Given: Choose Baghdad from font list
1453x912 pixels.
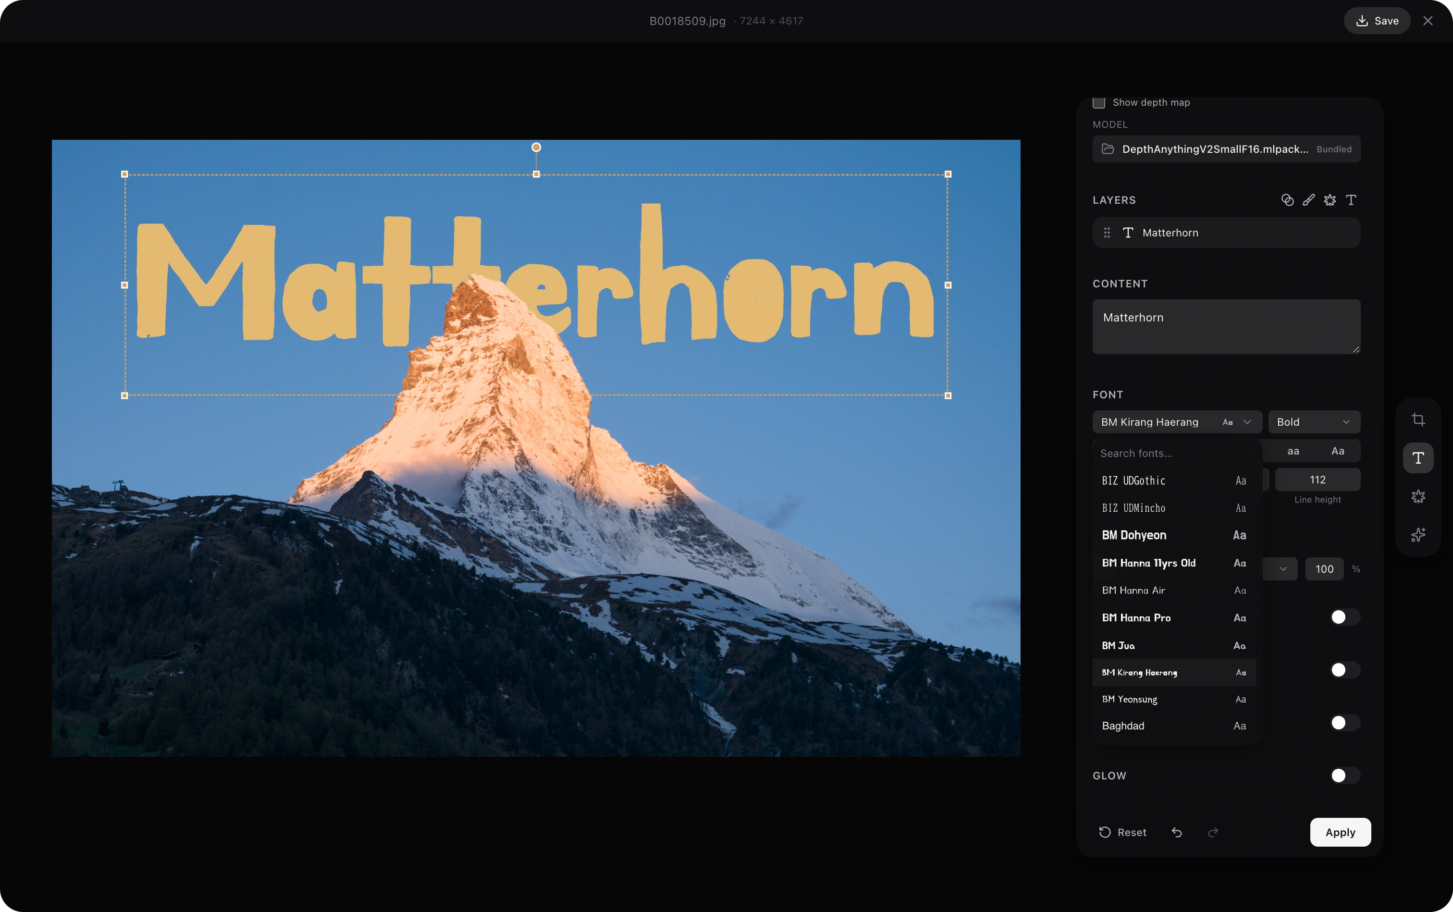Looking at the screenshot, I should click(x=1174, y=726).
